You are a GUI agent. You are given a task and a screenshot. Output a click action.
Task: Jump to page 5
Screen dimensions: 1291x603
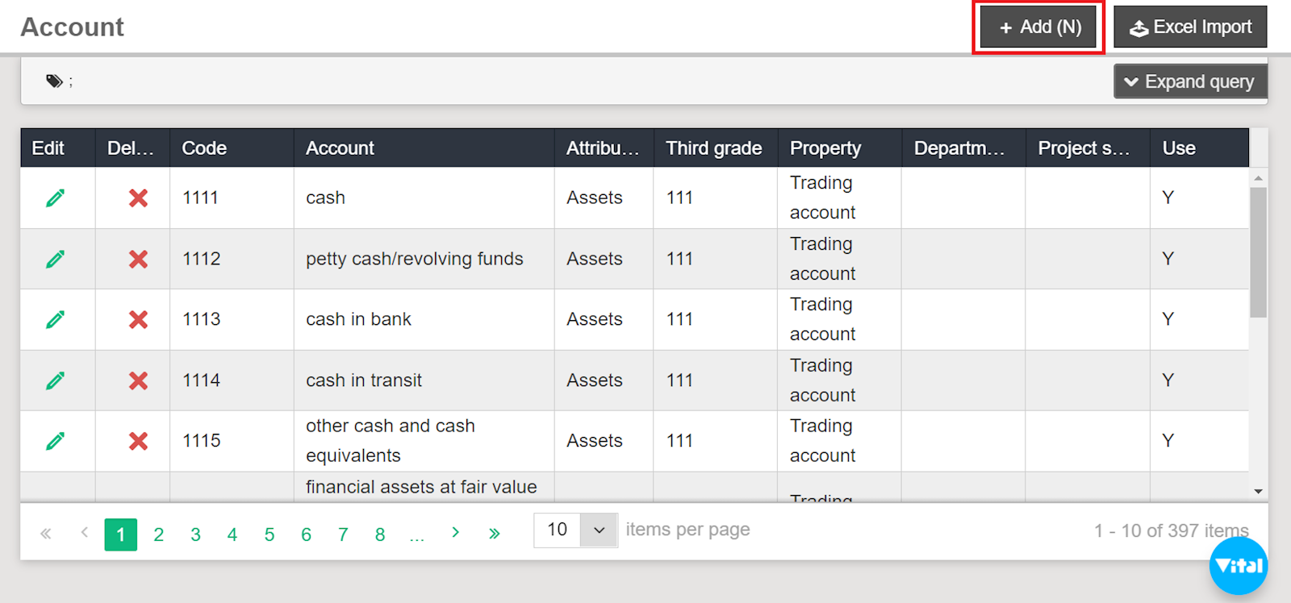(x=269, y=534)
